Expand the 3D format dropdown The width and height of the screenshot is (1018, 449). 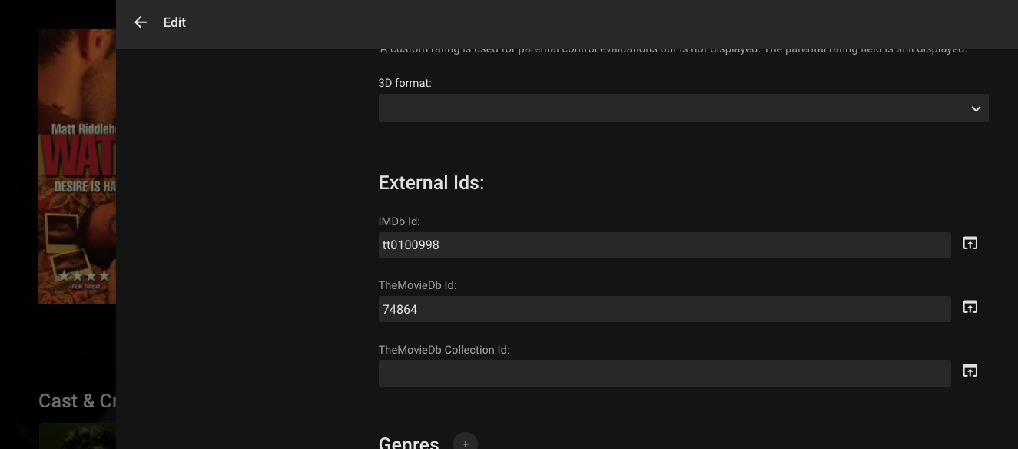[683, 108]
